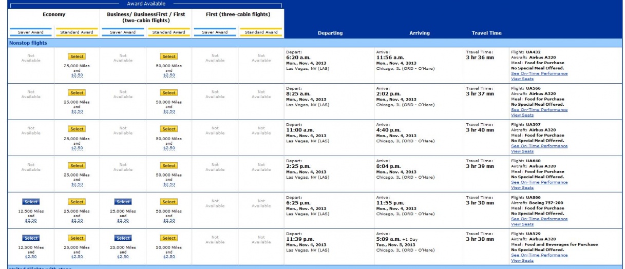Viewport: 625px width, 269px height.
Task: Click $2.50 fee under UA529 Economy Saver
Action: point(31,257)
